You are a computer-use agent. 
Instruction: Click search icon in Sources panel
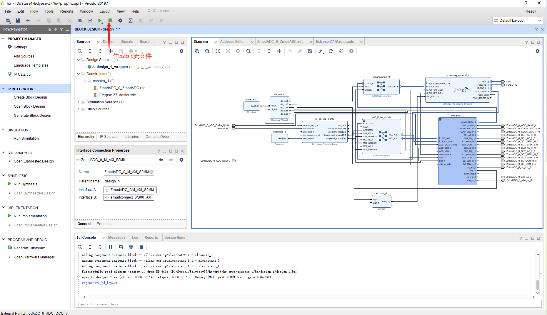tap(80, 51)
